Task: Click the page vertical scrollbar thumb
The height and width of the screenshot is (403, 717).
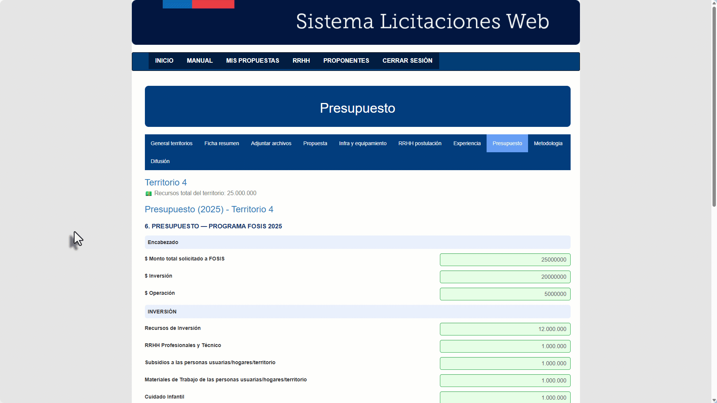Action: (714, 106)
